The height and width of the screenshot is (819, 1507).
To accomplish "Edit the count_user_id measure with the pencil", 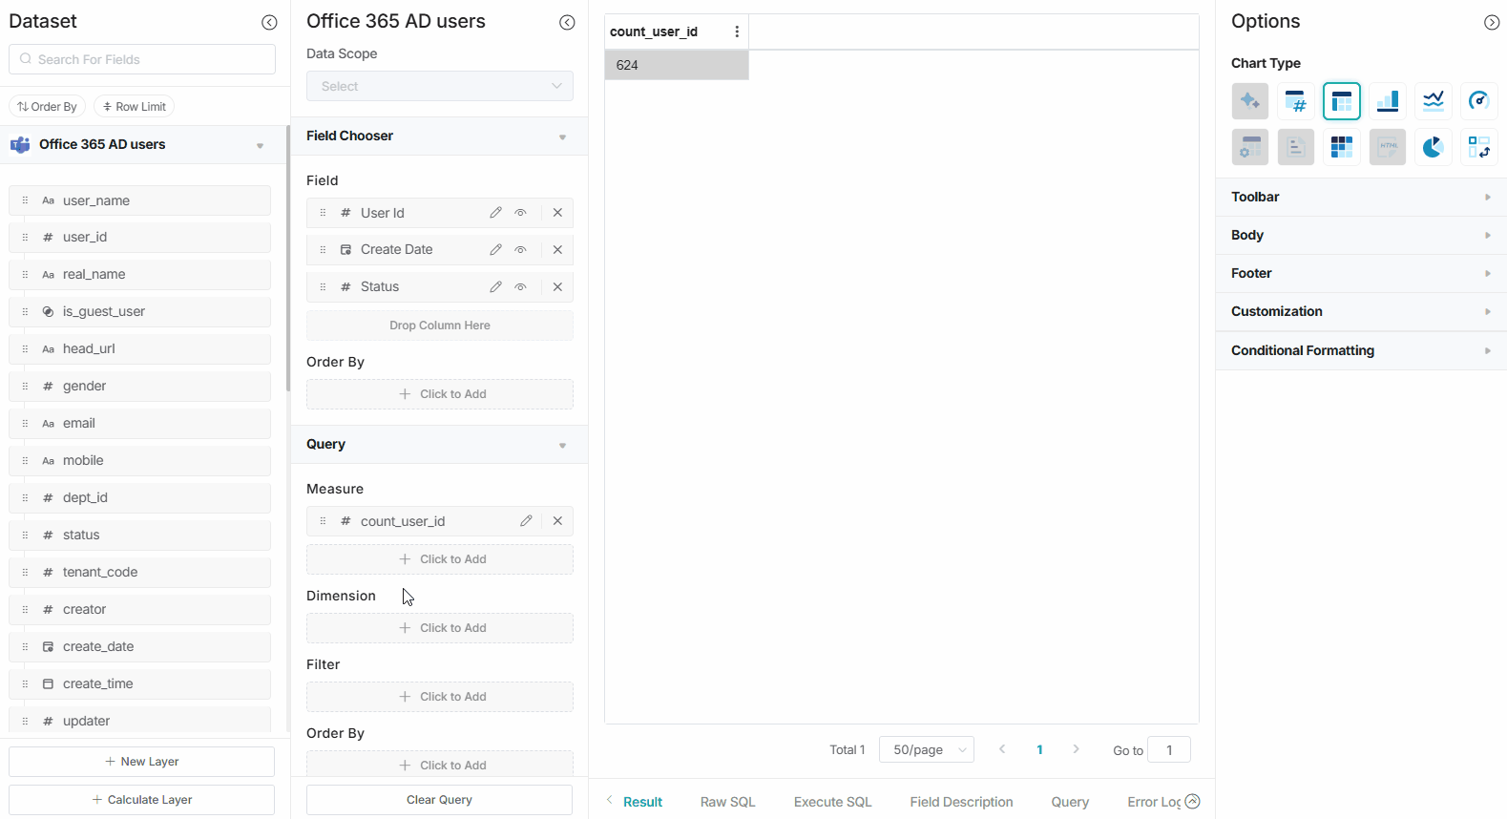I will pyautogui.click(x=526, y=521).
